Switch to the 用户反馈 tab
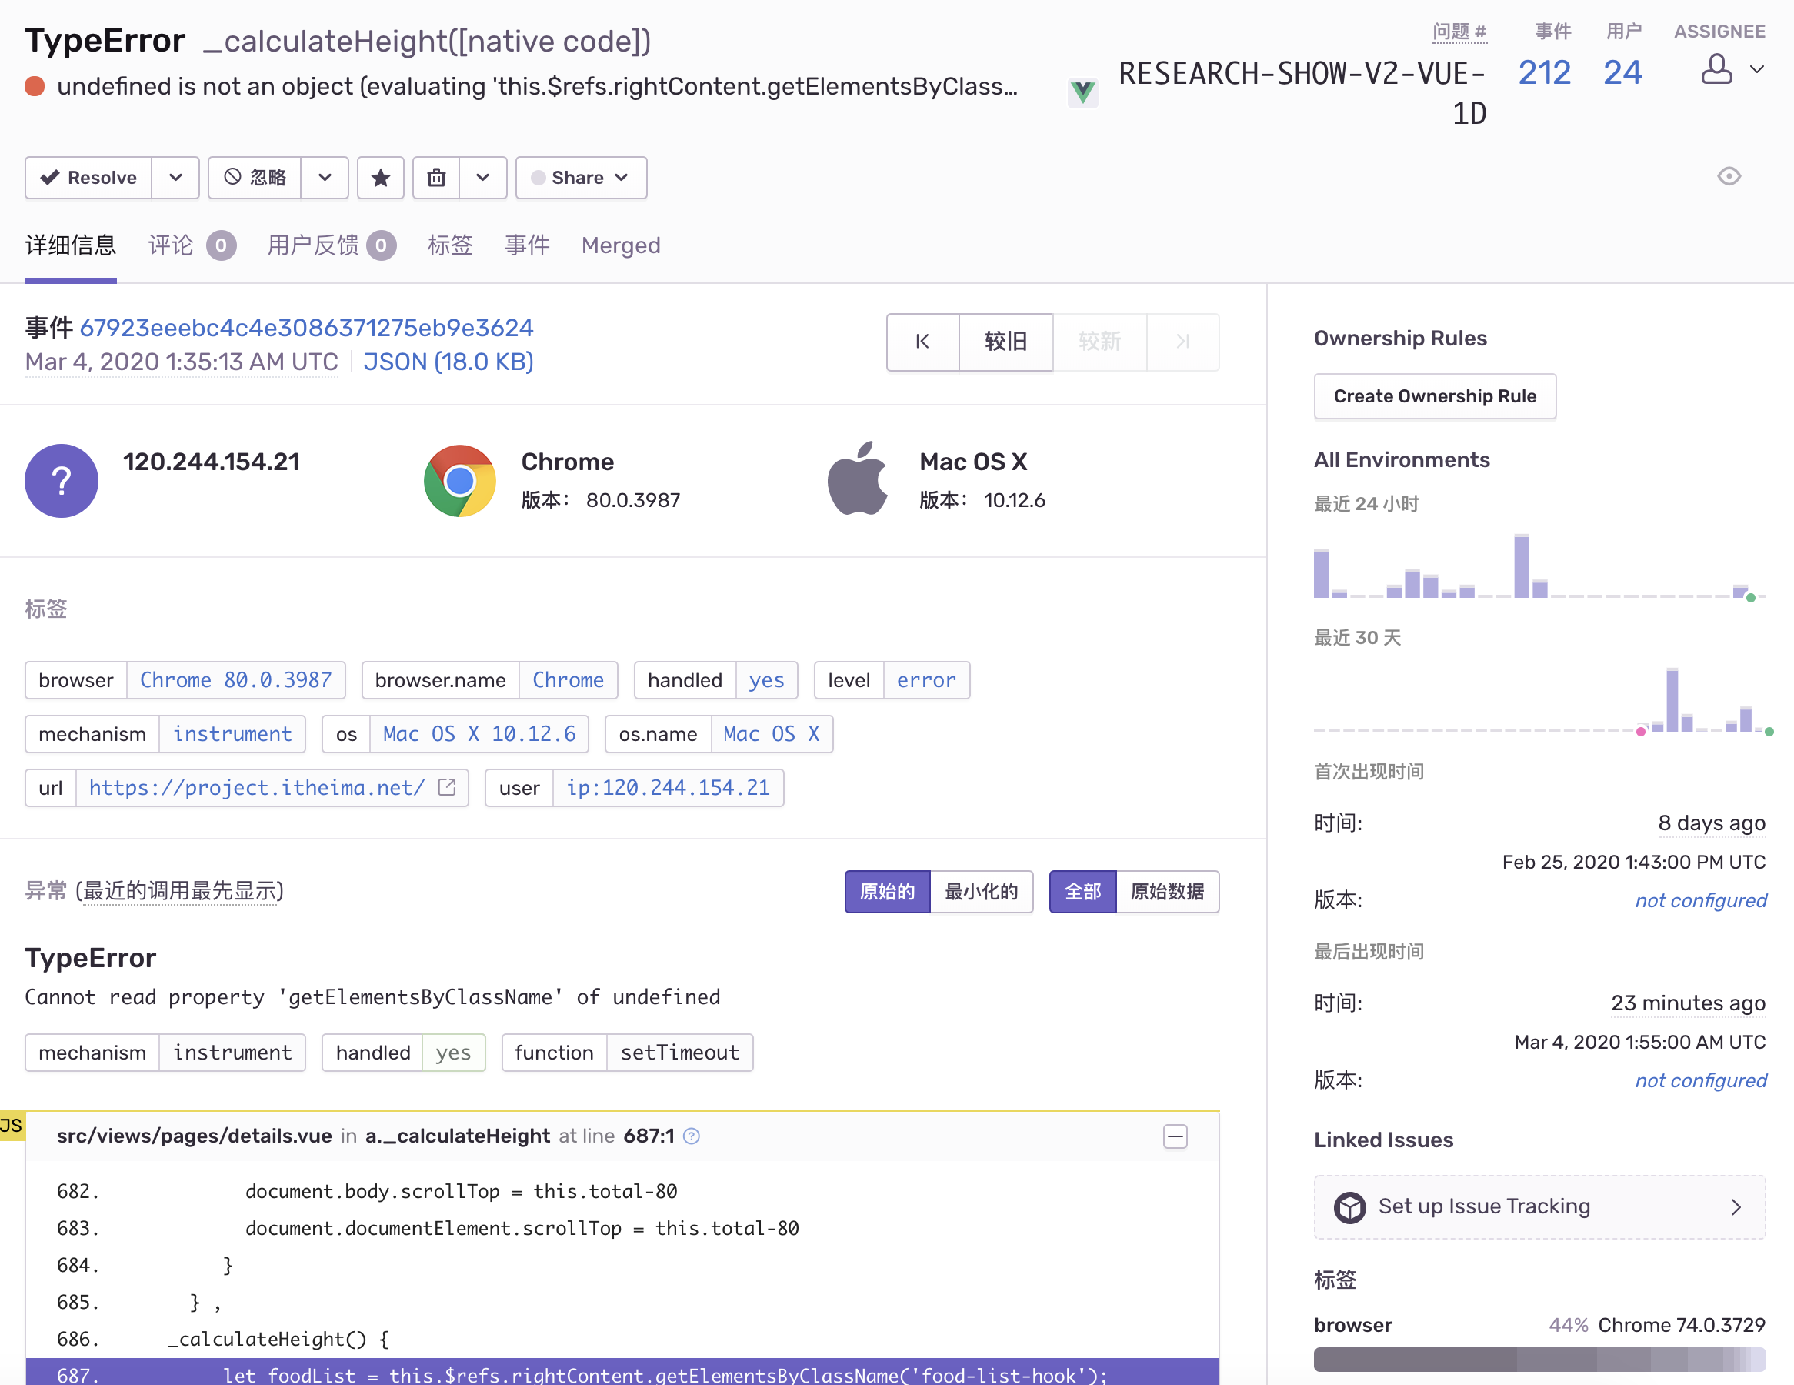 (313, 245)
